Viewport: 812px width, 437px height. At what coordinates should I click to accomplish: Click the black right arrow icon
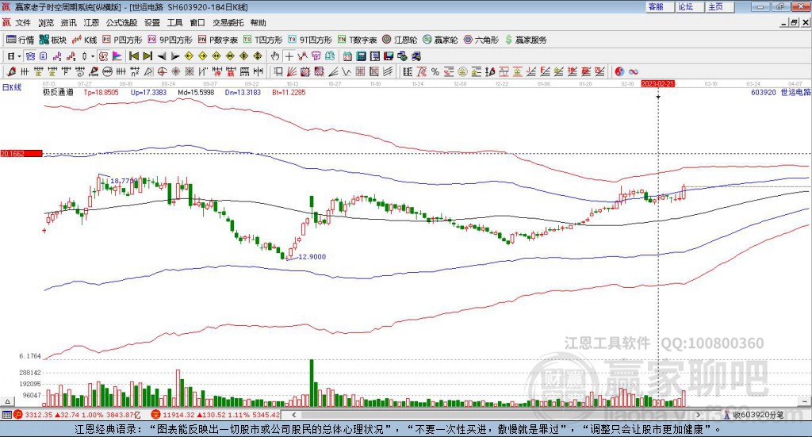(x=175, y=56)
